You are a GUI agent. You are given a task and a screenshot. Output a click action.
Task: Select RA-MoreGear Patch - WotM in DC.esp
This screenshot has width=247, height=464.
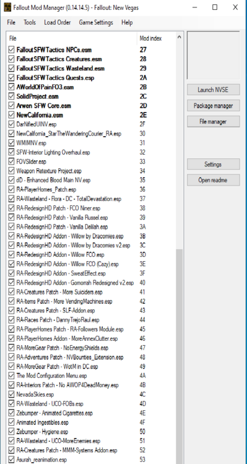click(57, 366)
